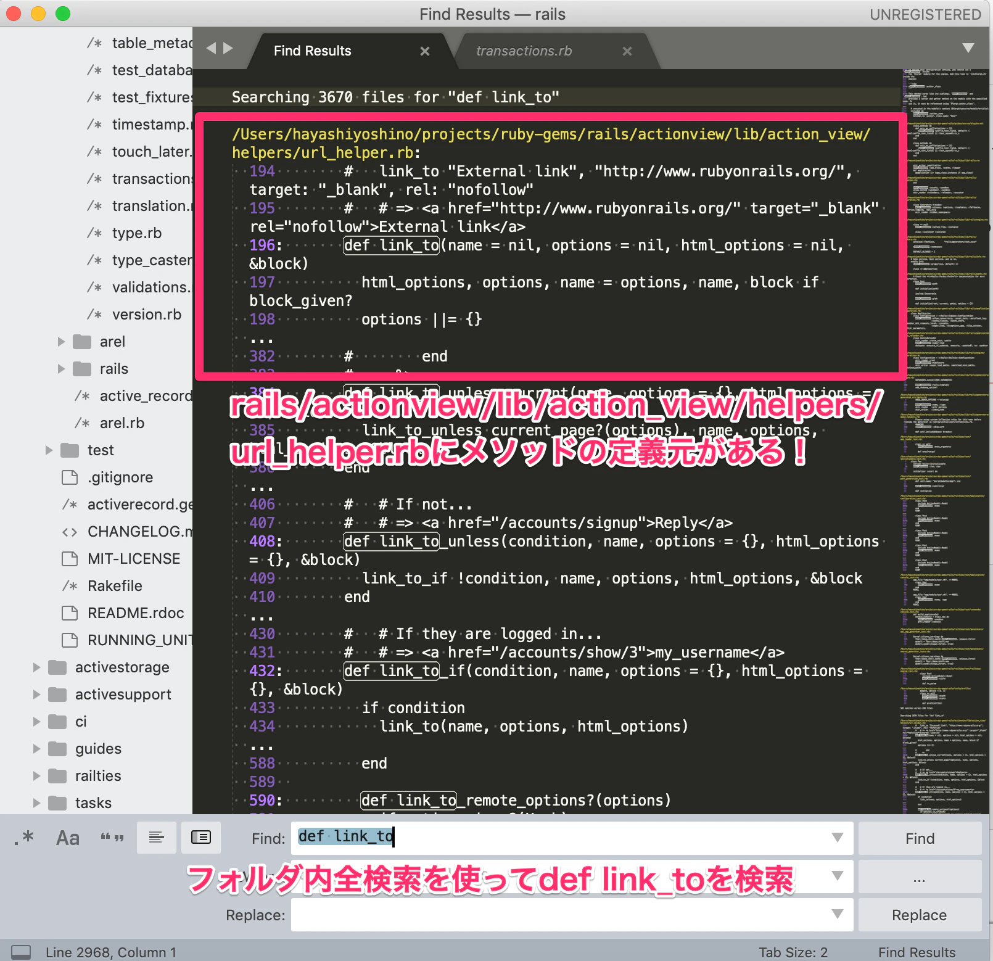Change Tab Size: 2 setting
The image size is (993, 961).
coord(793,952)
